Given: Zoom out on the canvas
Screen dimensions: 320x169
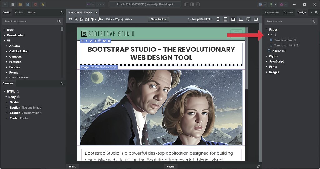Looking at the screenshot, I should coord(76,19).
